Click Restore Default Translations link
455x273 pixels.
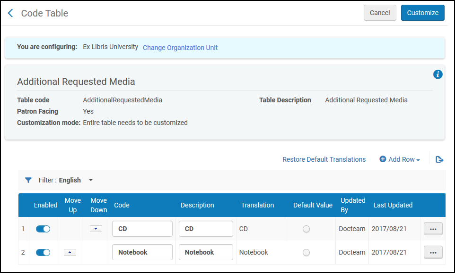[x=324, y=159]
